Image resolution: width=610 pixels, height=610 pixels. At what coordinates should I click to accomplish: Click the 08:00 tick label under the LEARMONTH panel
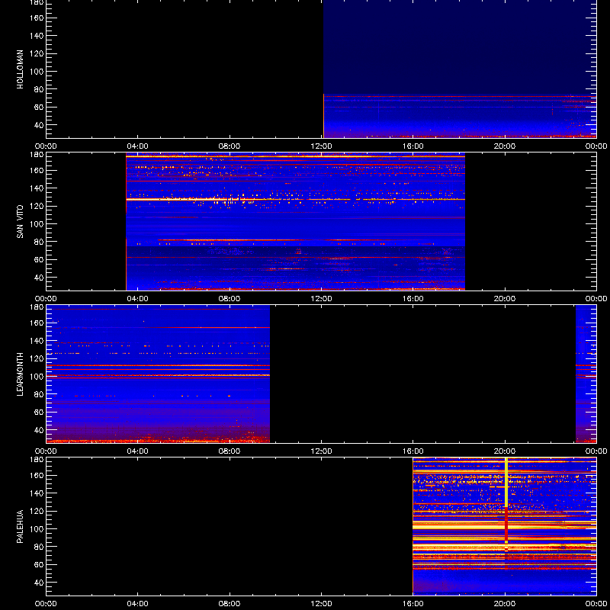point(230,451)
